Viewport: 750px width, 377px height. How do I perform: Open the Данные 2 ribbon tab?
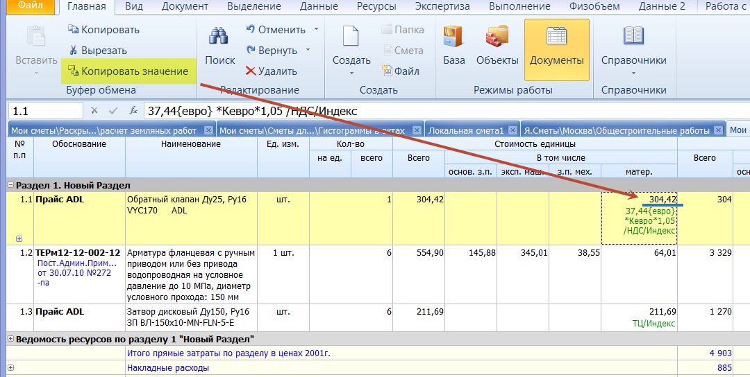coord(662,7)
